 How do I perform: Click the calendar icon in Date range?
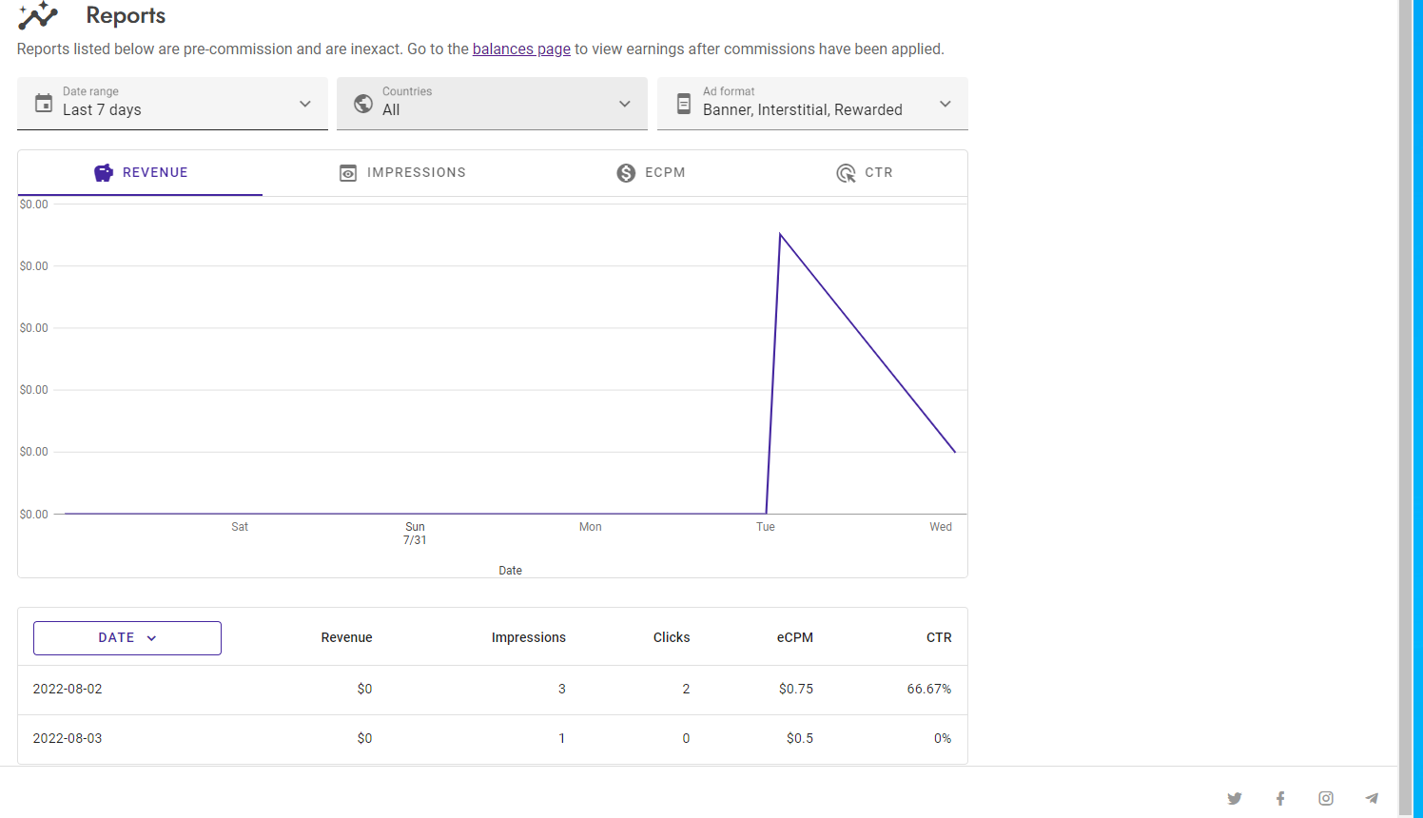pos(44,103)
